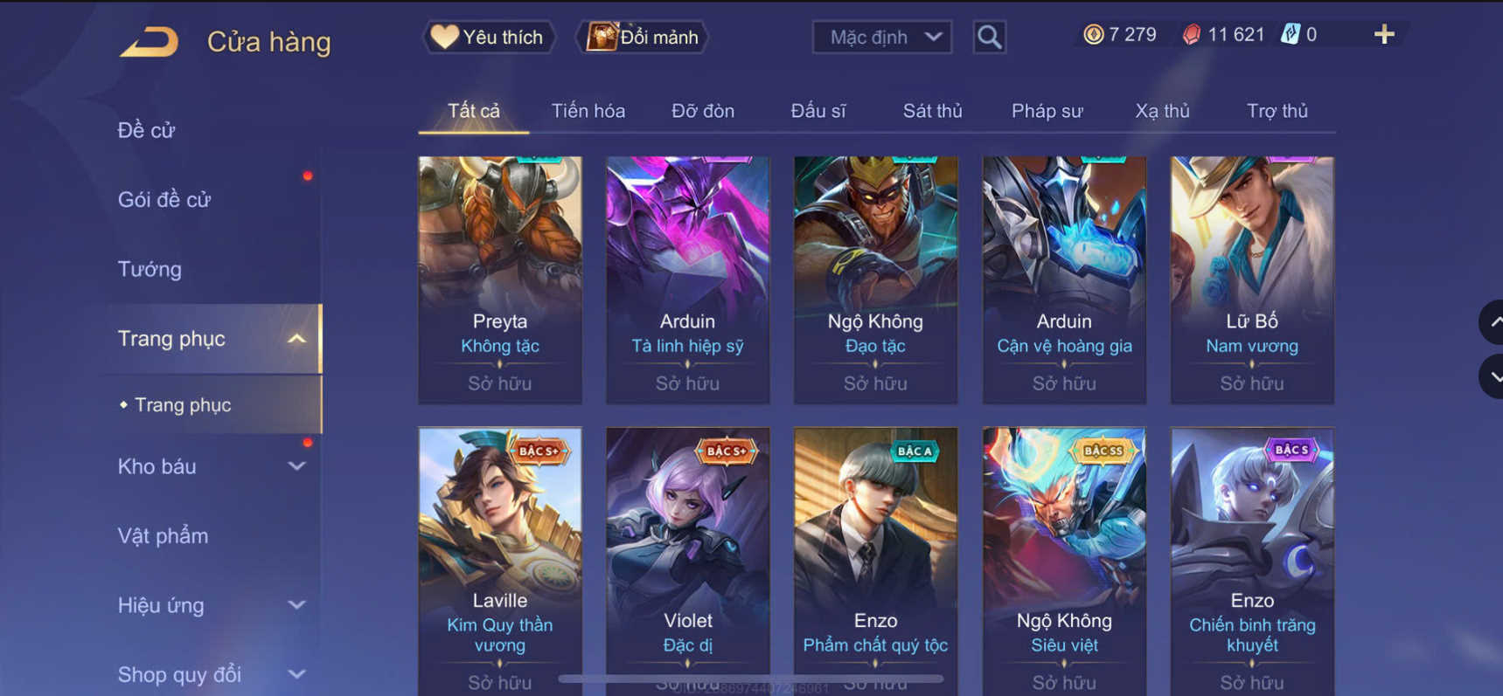The image size is (1503, 696).
Task: Click the down arrow at right edge
Action: point(1493,377)
